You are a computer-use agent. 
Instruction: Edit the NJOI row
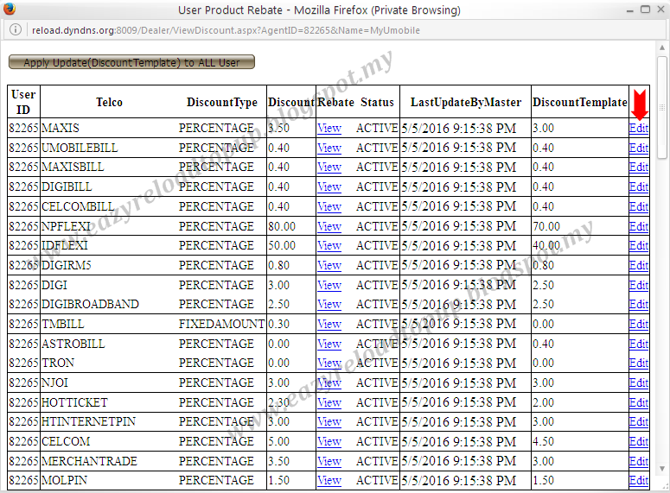click(638, 382)
